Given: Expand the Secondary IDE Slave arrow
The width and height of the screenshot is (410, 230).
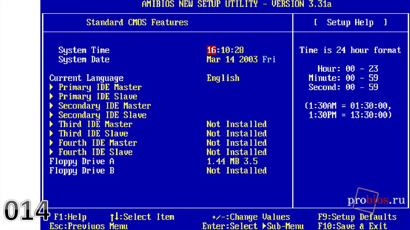Looking at the screenshot, I should tap(52, 115).
